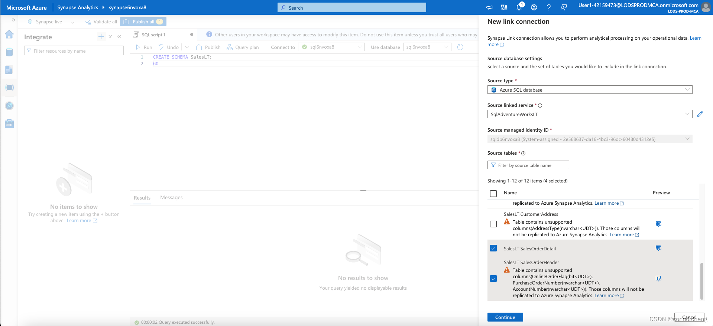The height and width of the screenshot is (326, 713).
Task: Open Azure portal settings gear
Action: pos(534,7)
